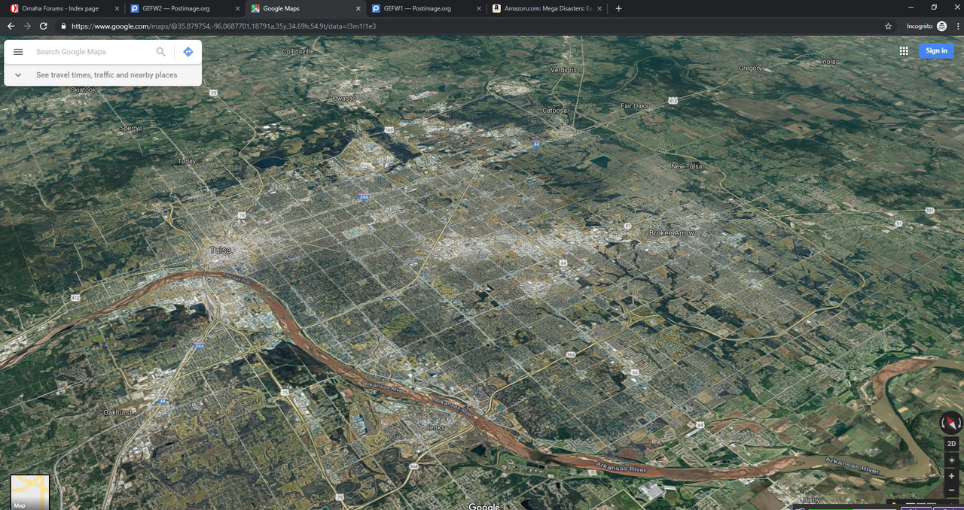This screenshot has height=510, width=964.
Task: Reset compass to north via needle
Action: click(951, 422)
